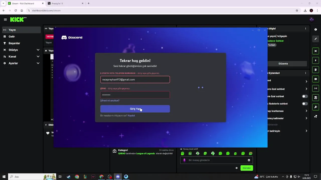
Task: Switch to the Anasayfa / X browser tab
Action: 66,3
